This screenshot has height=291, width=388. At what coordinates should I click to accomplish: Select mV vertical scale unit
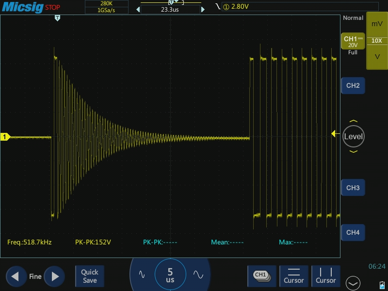click(377, 24)
